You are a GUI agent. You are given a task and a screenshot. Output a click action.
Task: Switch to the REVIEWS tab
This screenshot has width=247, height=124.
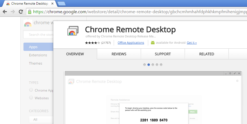pyautogui.click(x=119, y=54)
